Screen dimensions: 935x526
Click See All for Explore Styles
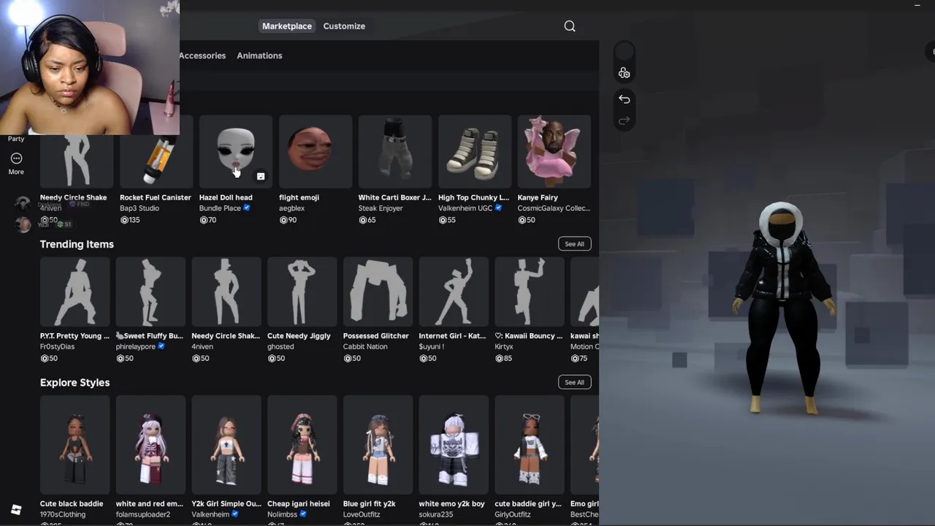click(574, 382)
